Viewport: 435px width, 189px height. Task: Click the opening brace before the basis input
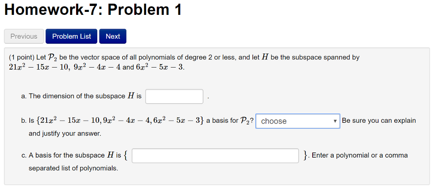pyautogui.click(x=126, y=155)
